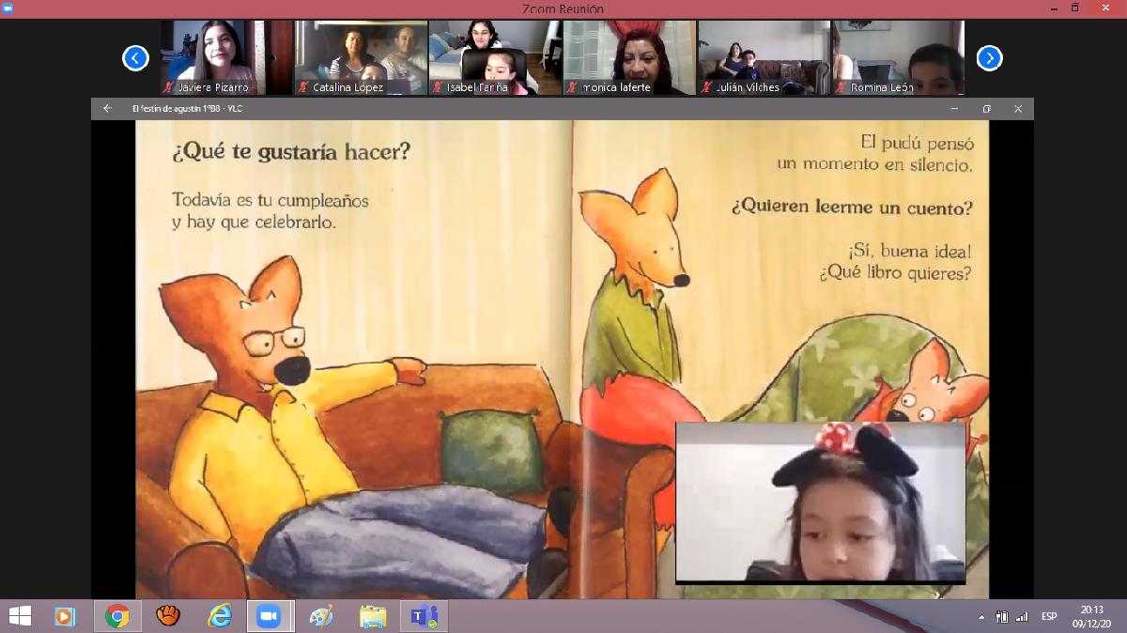Select Catalina López's video thumbnail
This screenshot has width=1127, height=633.
(x=361, y=57)
